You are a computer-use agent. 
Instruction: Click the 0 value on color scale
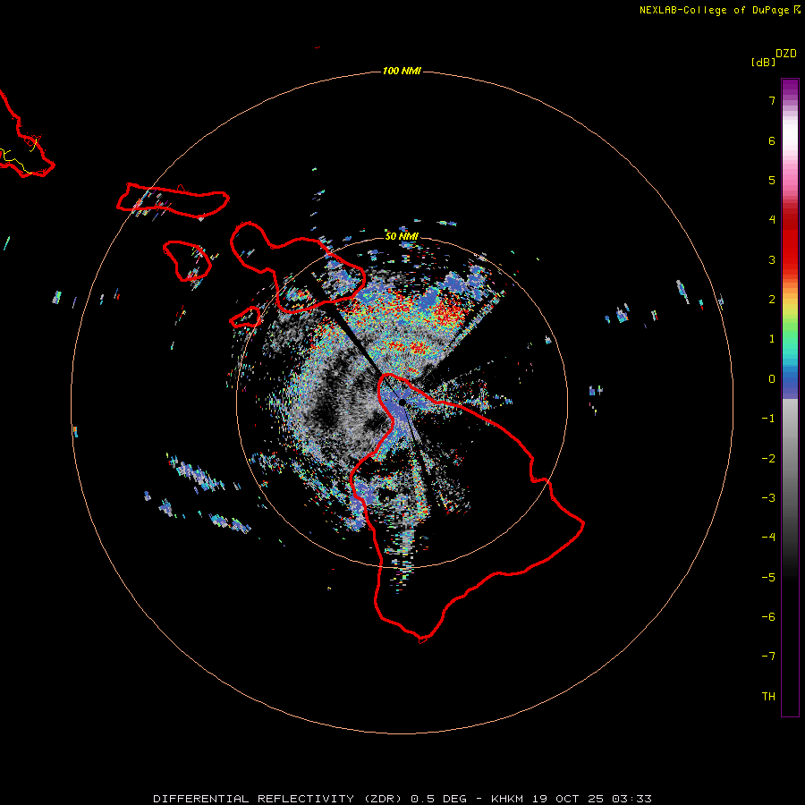[772, 379]
